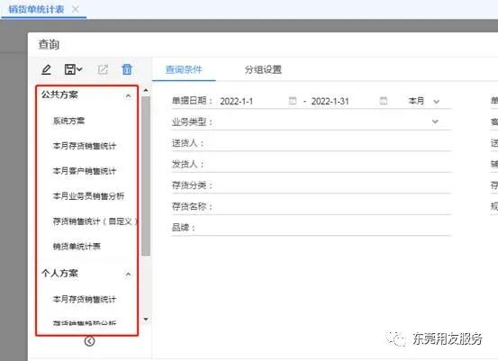
Task: Collapse the 公共方案 group
Action: [128, 95]
